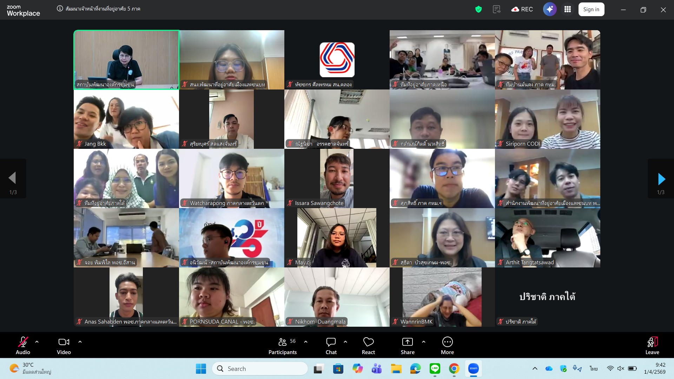Image resolution: width=674 pixels, height=379 pixels.
Task: Toggle the Video camera
Action: click(x=64, y=346)
